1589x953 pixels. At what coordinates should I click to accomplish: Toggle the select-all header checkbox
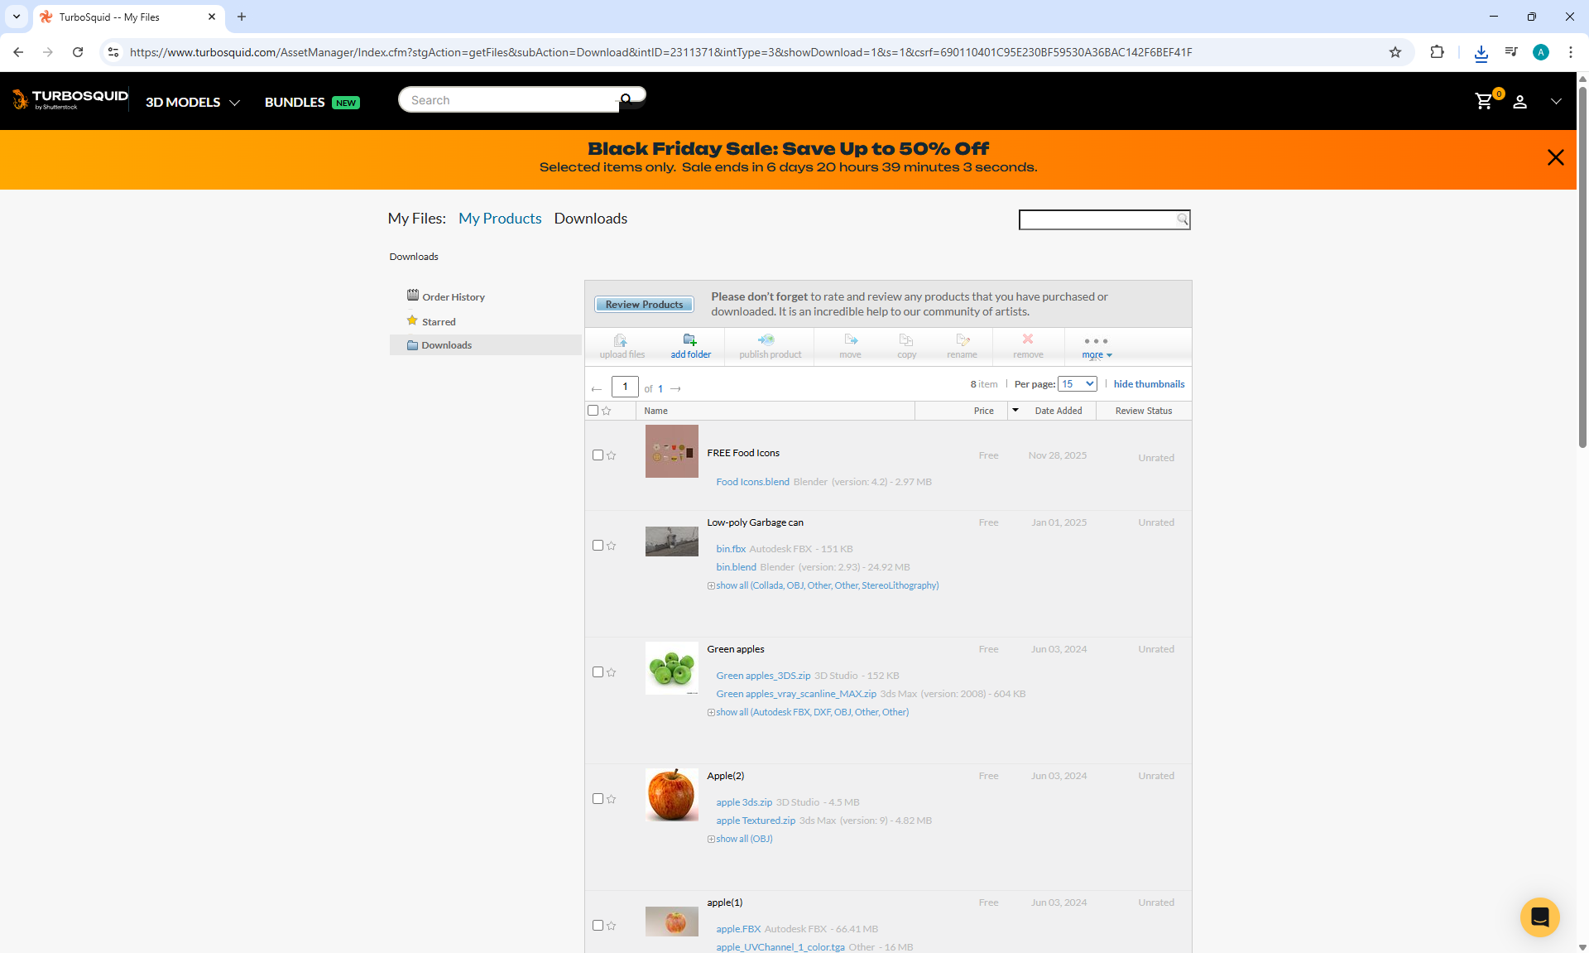click(593, 411)
